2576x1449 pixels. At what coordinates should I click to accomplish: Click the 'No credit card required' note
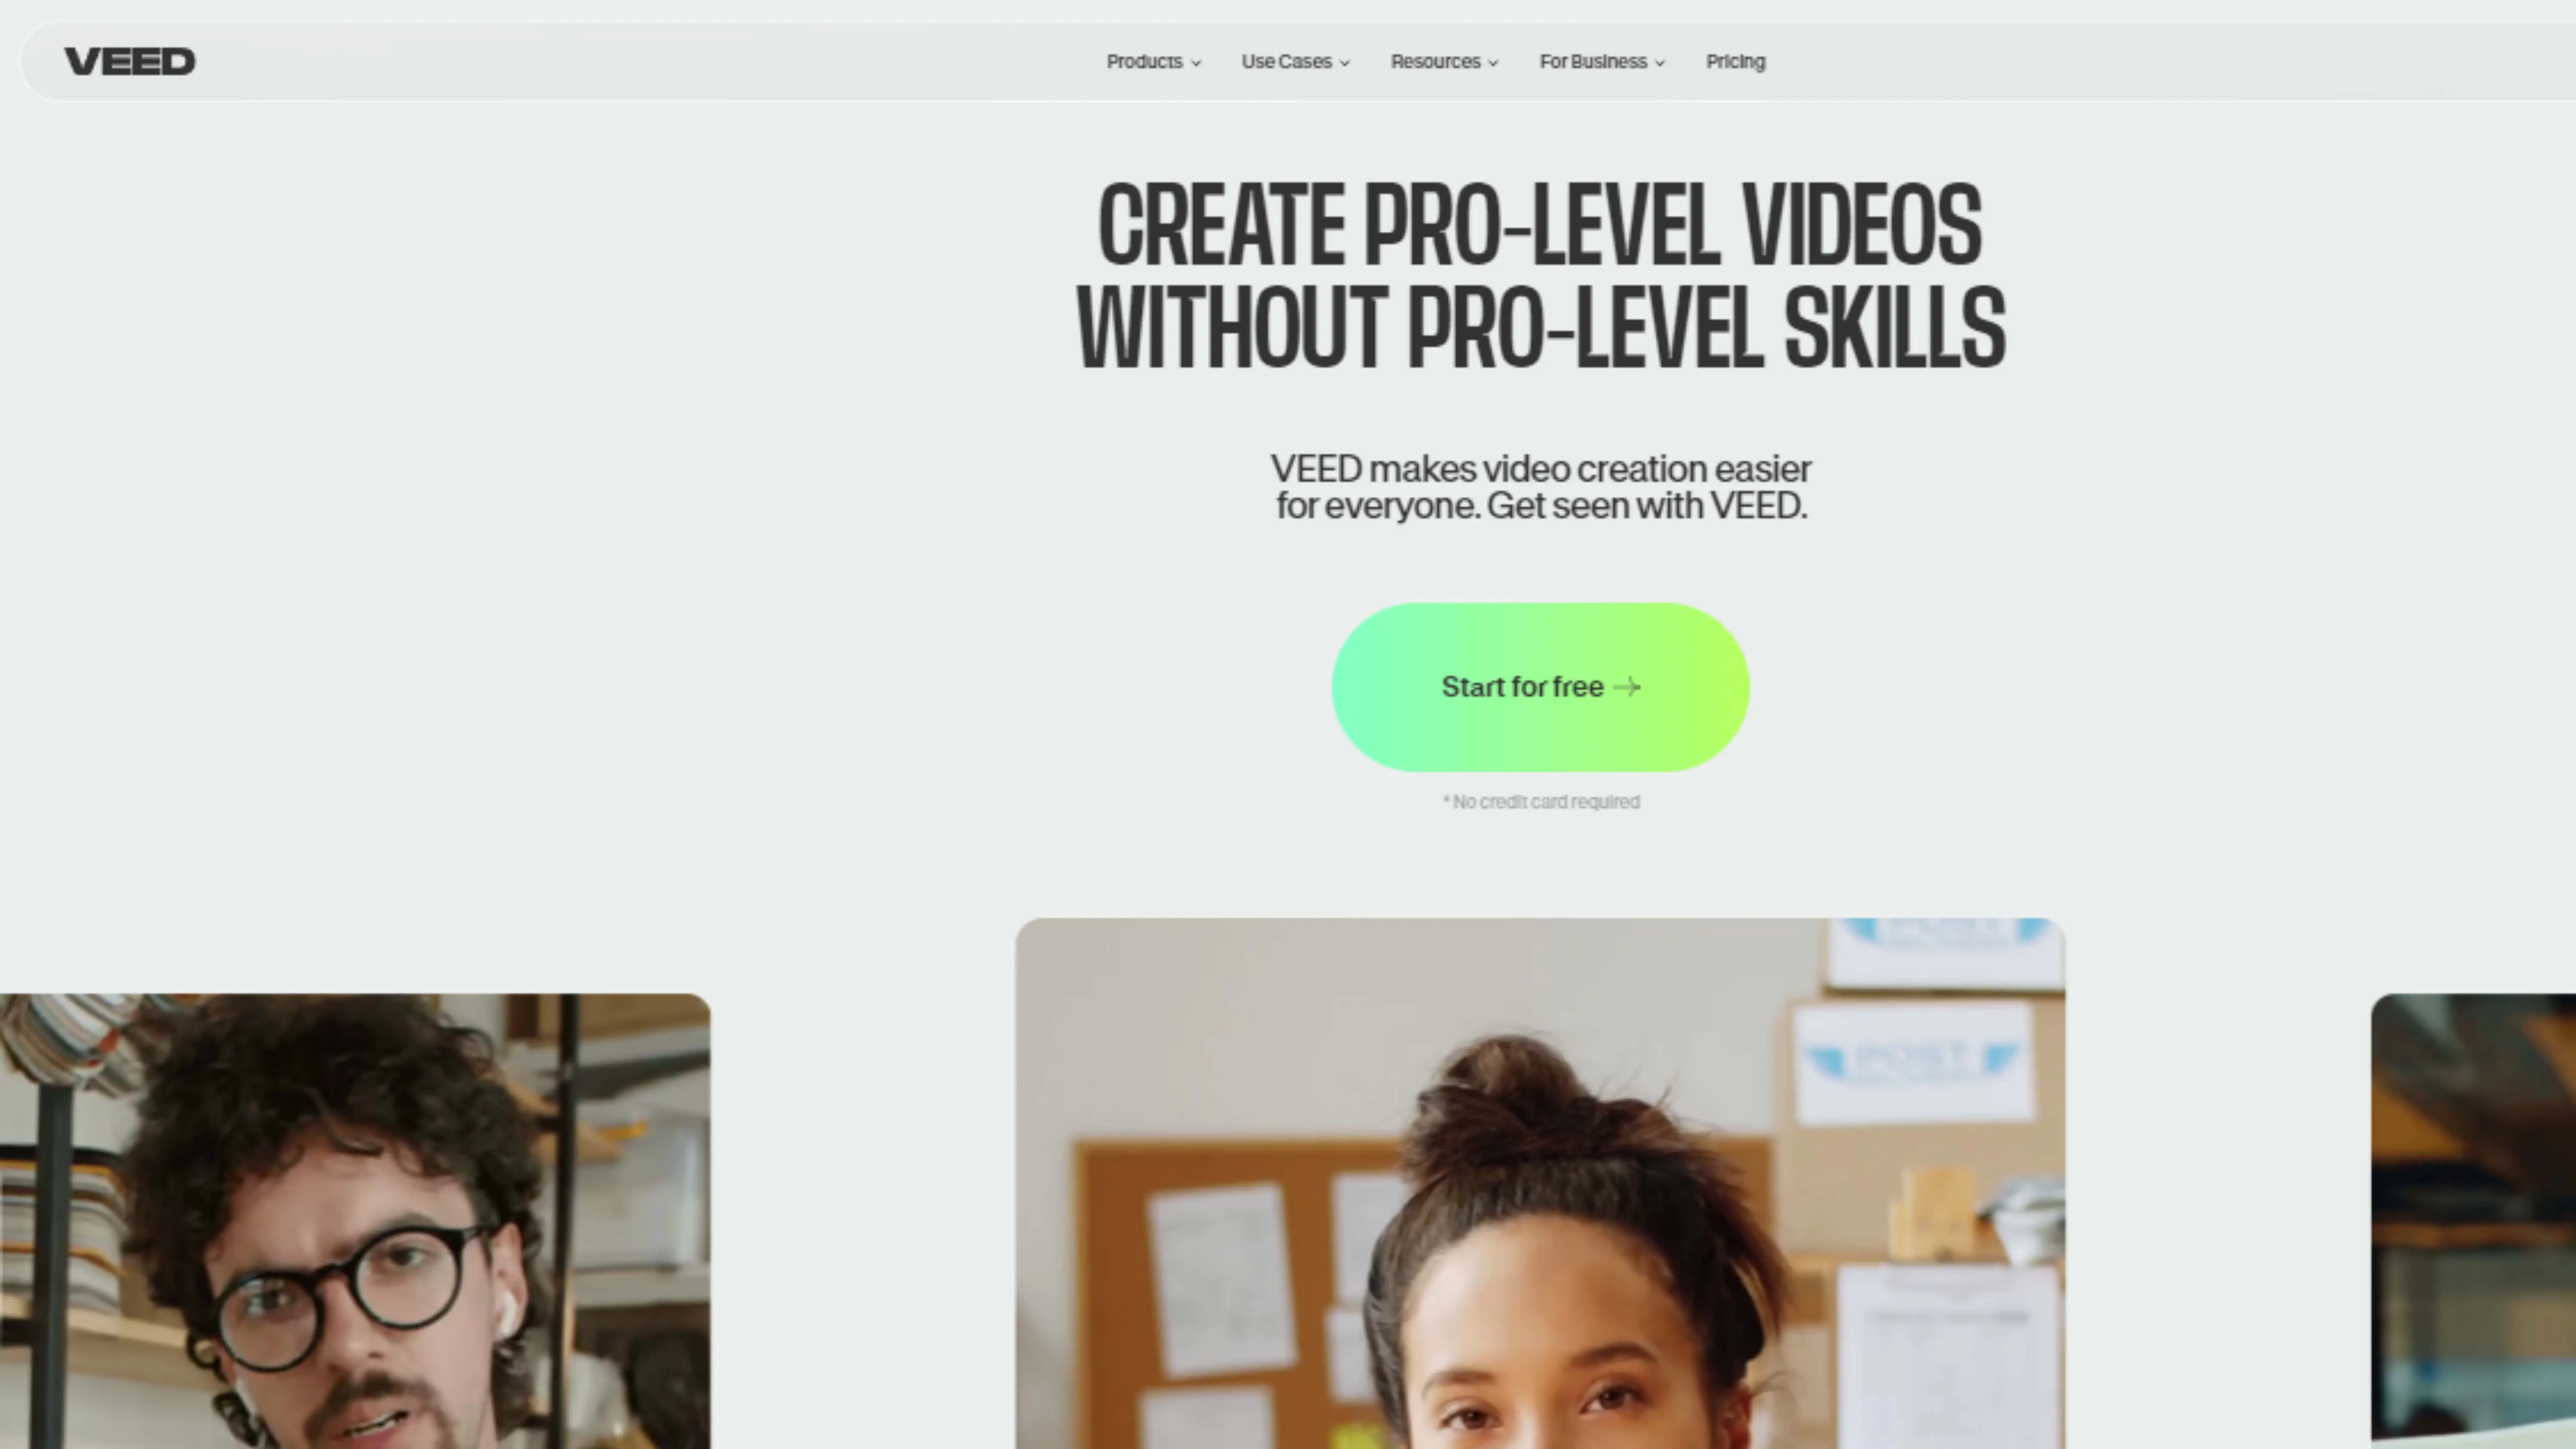(x=1540, y=802)
